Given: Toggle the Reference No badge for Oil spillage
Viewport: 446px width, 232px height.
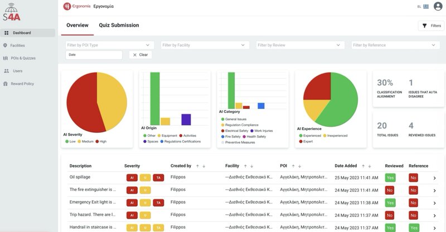Looking at the screenshot, I should pyautogui.click(x=413, y=177).
